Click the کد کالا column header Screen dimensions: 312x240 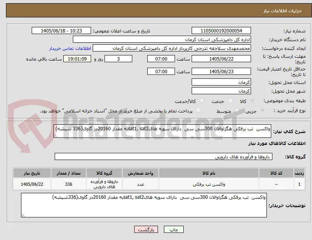[276, 173]
